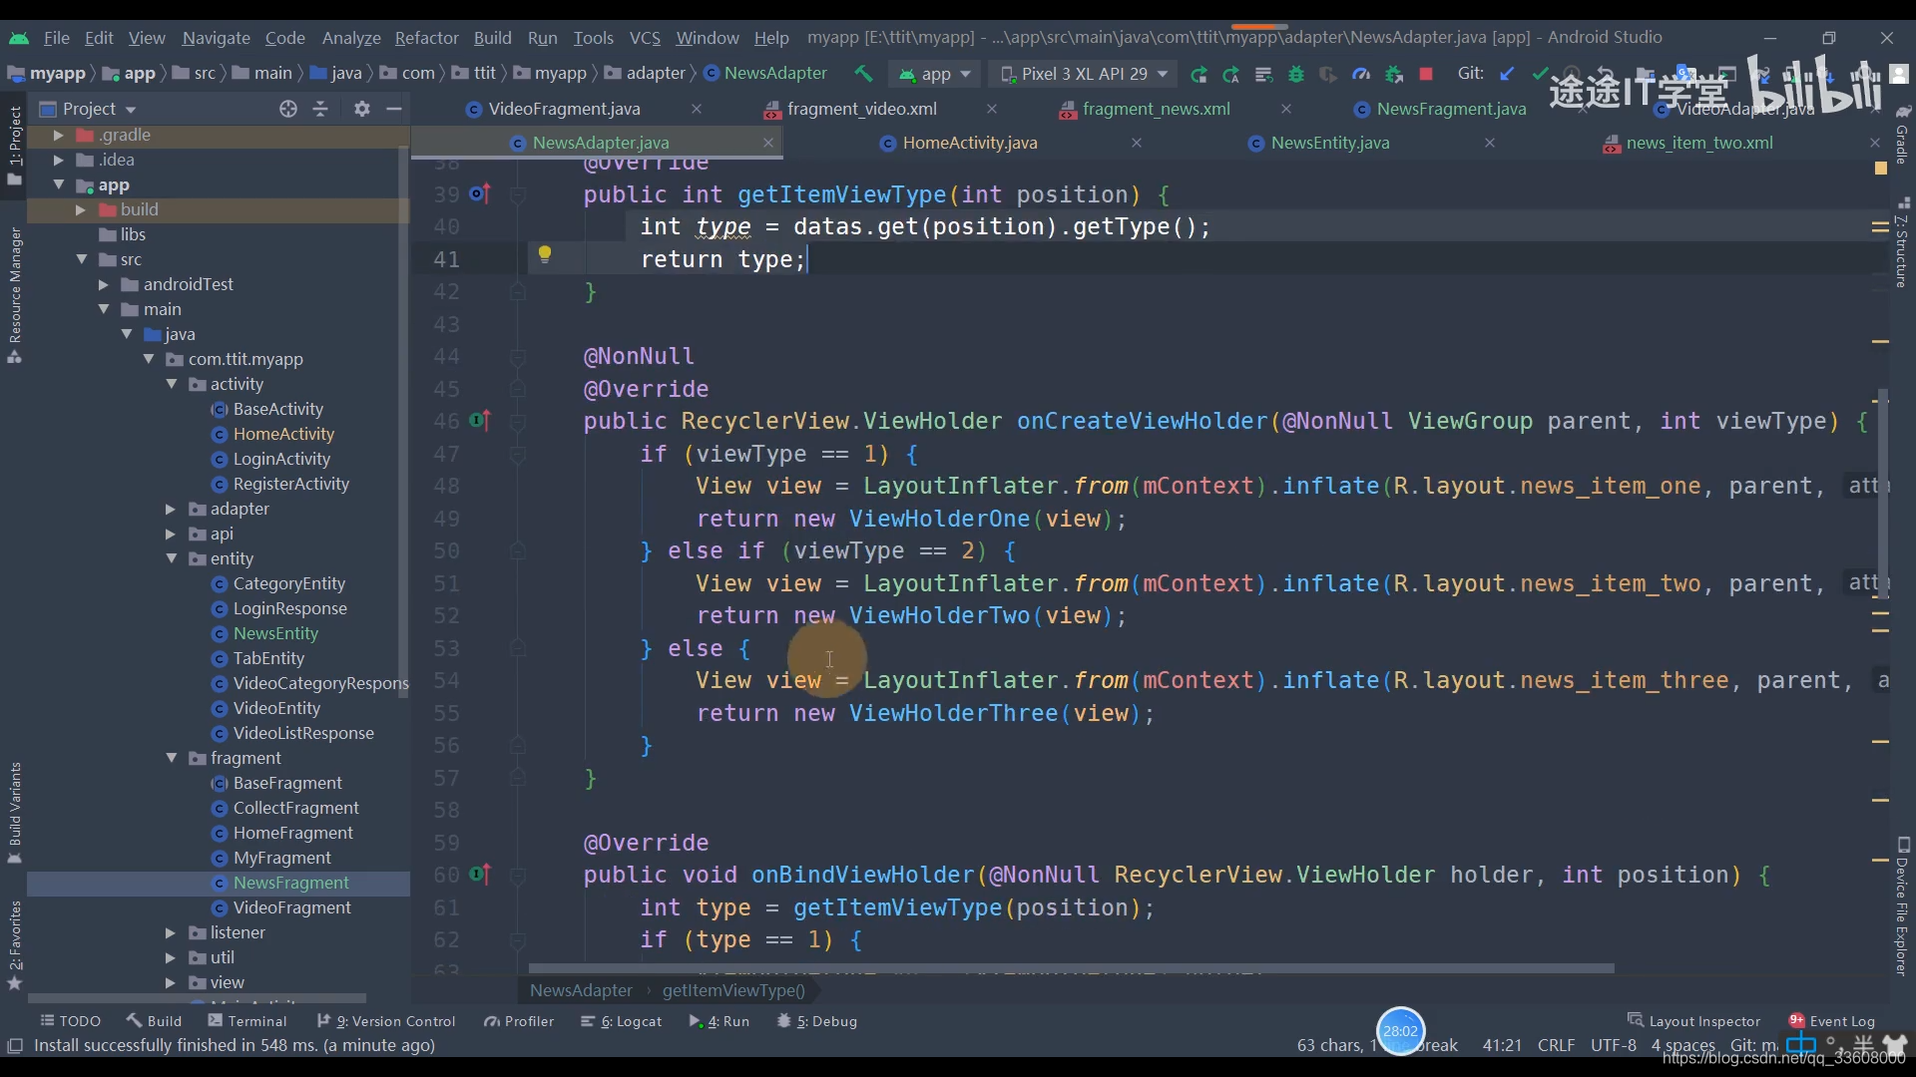
Task: Expand the androidTest folder
Action: point(103,284)
